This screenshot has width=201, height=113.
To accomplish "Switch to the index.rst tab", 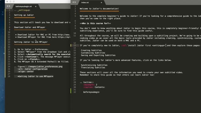I will 85,3.
